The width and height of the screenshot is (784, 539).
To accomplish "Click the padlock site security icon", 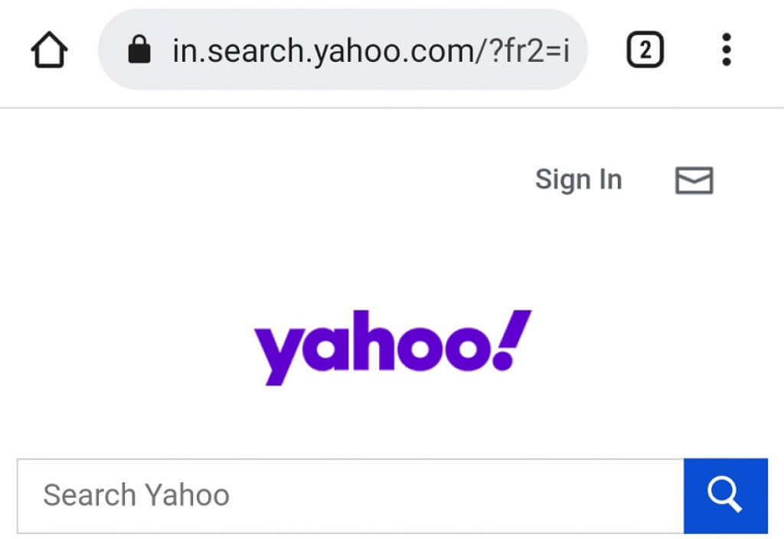I will (139, 51).
